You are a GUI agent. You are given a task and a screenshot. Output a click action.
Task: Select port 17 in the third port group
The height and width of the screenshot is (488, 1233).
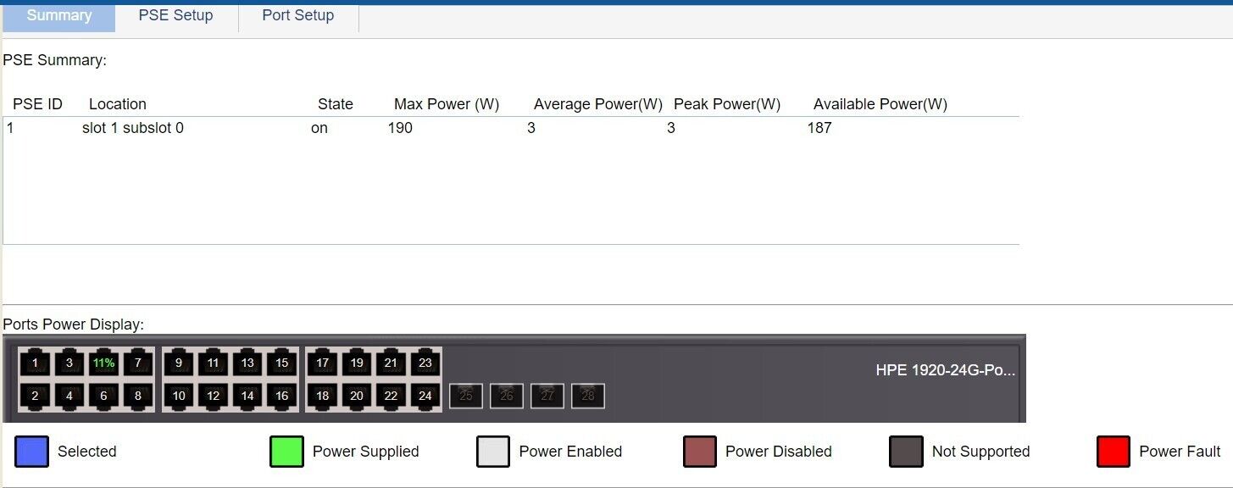click(321, 363)
